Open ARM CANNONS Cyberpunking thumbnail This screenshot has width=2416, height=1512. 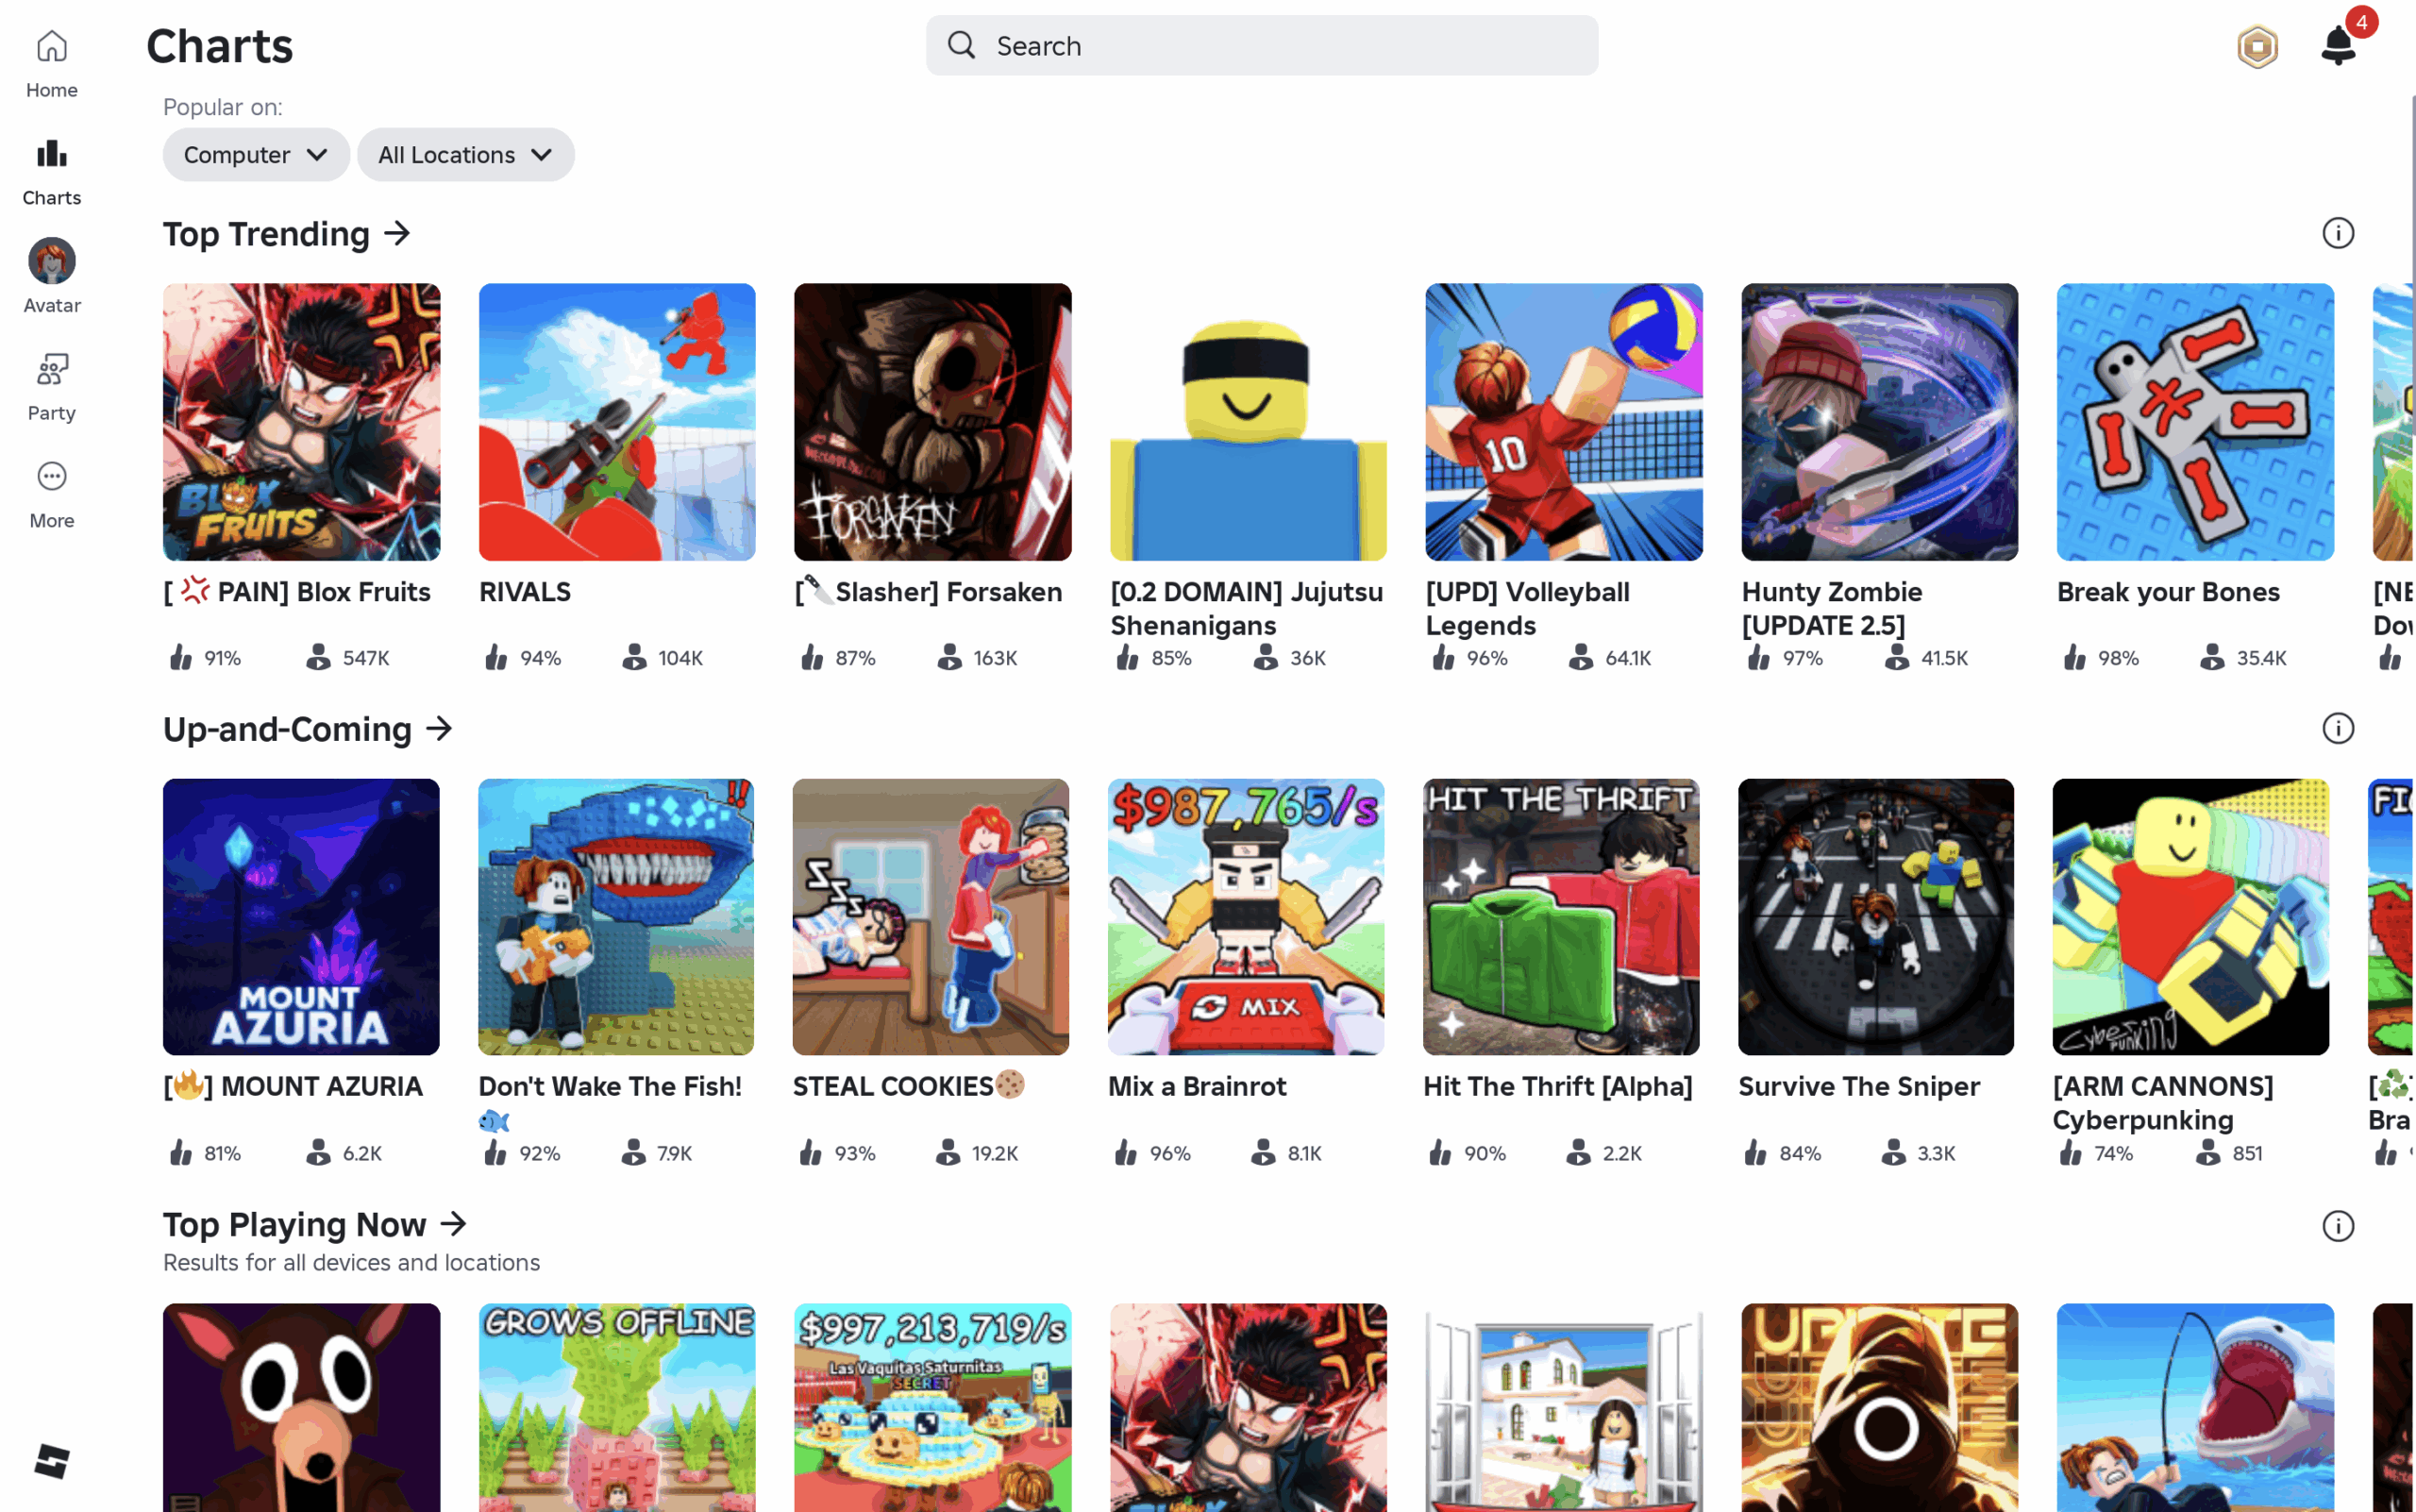coord(2191,917)
